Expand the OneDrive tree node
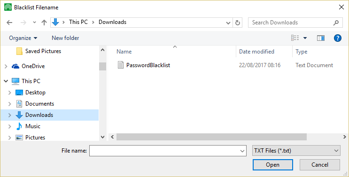 click(6, 66)
